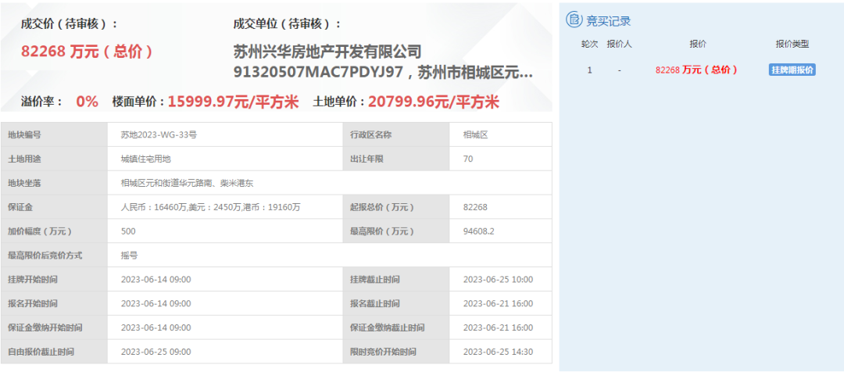This screenshot has width=844, height=372.
Task: Click the 最高限价后竞价方式 label cell
Action: [54, 256]
